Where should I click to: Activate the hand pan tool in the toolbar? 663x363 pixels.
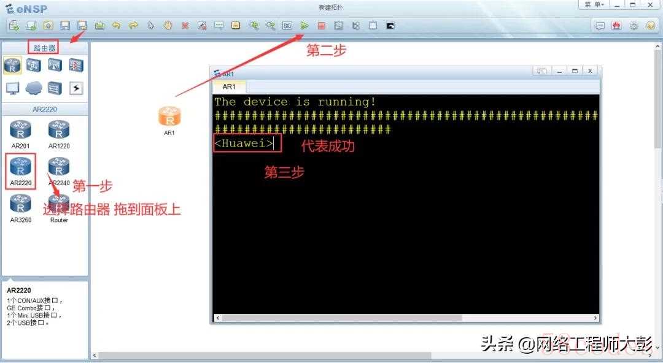(168, 25)
